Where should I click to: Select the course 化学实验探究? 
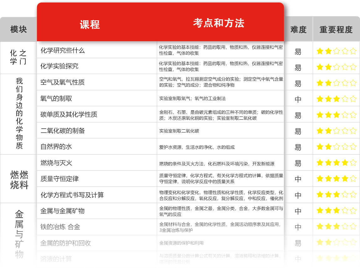(x=59, y=66)
